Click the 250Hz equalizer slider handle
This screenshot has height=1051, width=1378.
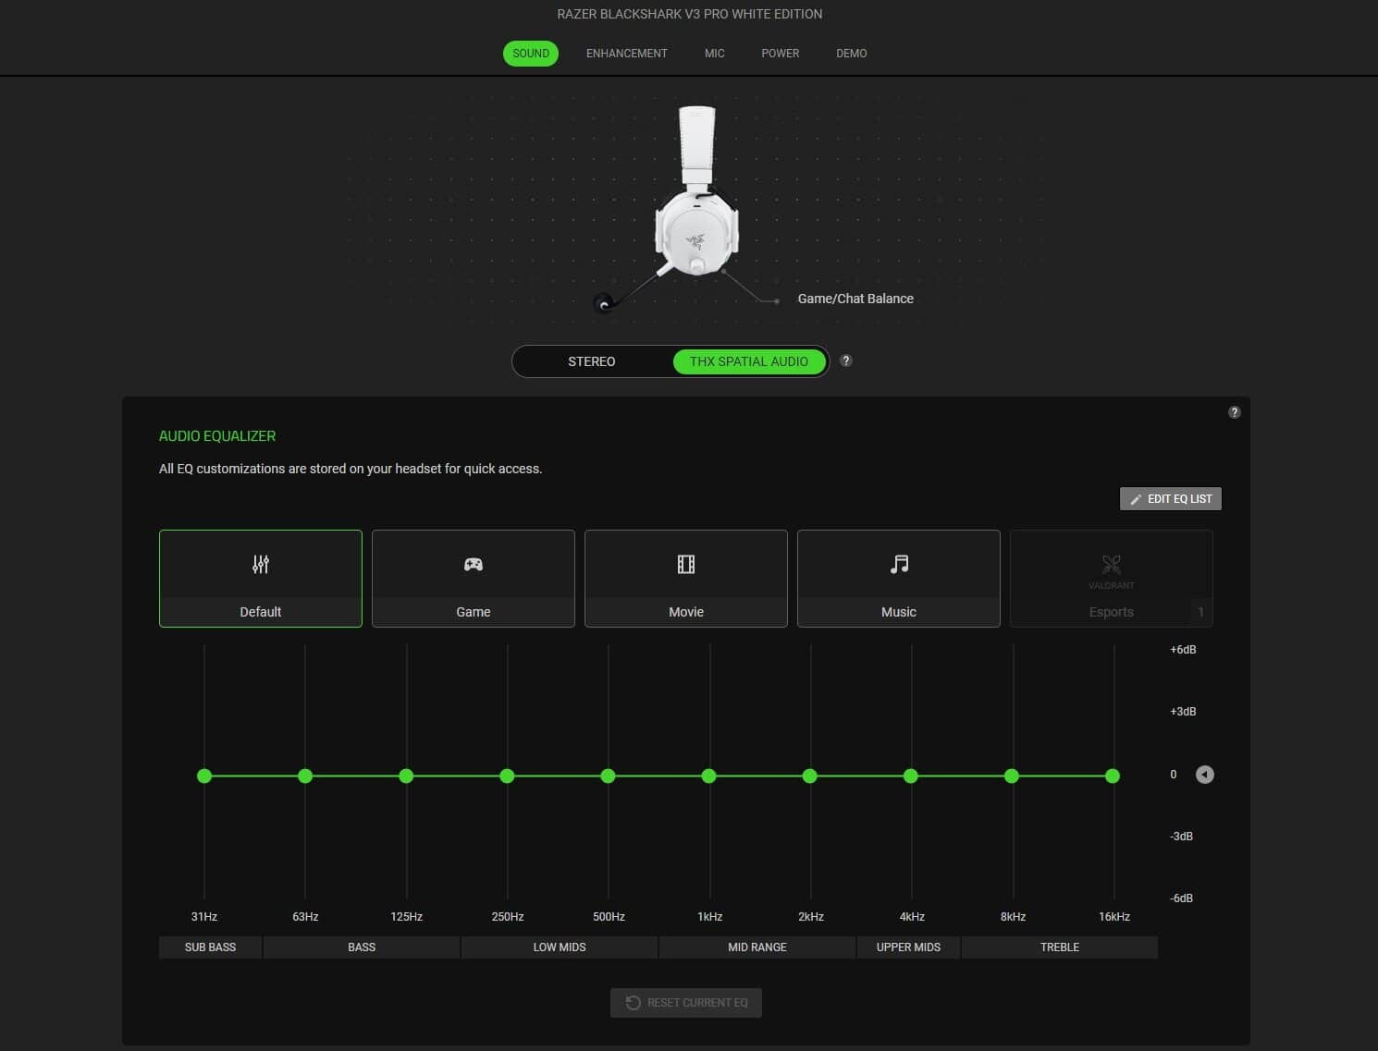(x=507, y=776)
